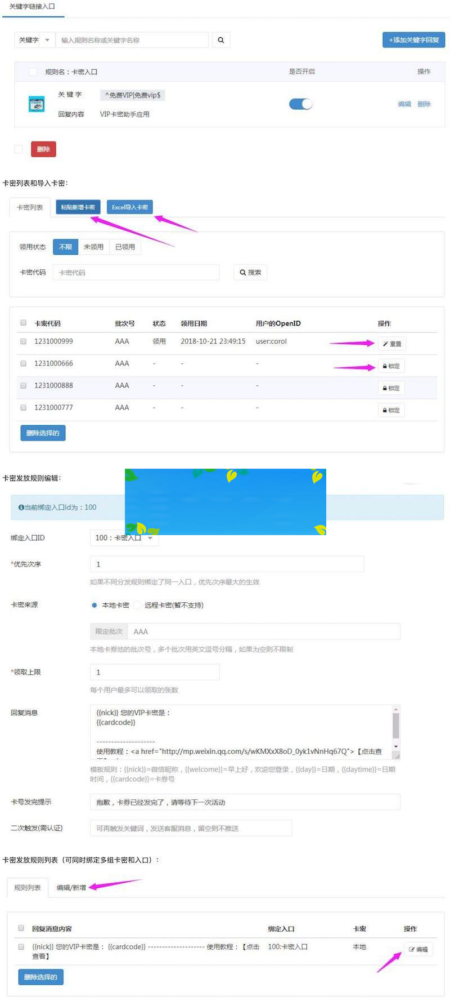Image resolution: width=450 pixels, height=1001 pixels.
Task: Click 重置 button for card 1231000999
Action: [391, 344]
